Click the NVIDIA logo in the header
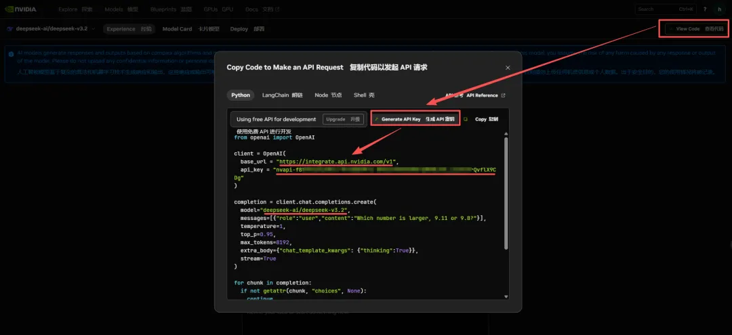The height and width of the screenshot is (335, 732). click(20, 9)
